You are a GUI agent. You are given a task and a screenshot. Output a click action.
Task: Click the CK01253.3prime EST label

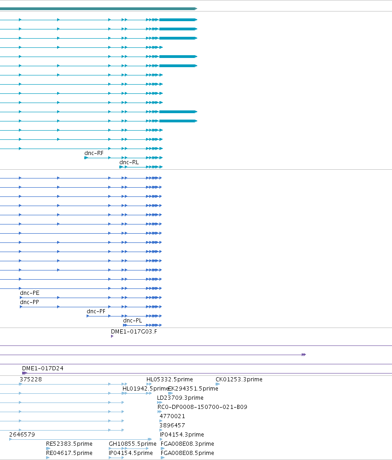(x=239, y=379)
